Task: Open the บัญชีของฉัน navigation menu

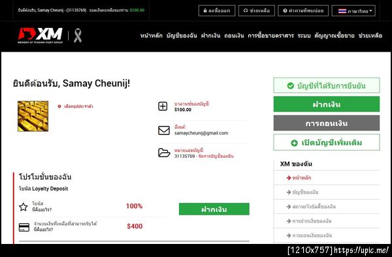Action: [182, 36]
